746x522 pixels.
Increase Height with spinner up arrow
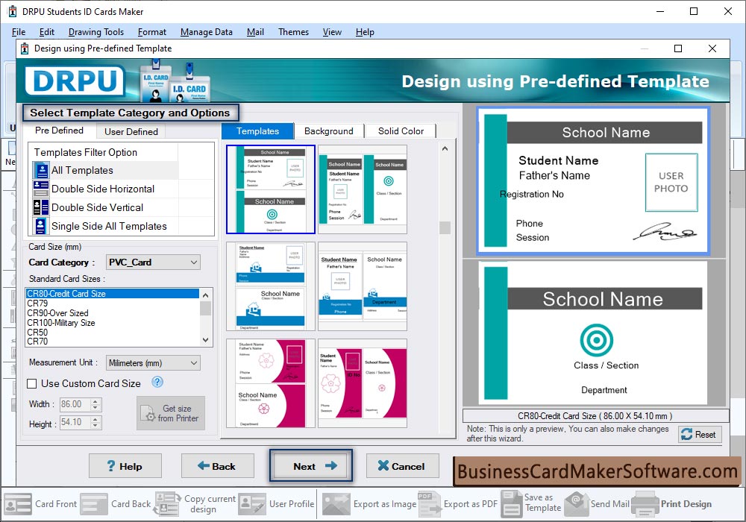tap(95, 419)
